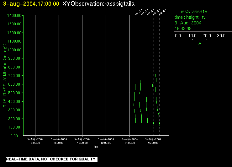Screen dimensions: 232x167
Task: Click the 'XYObservation:rasspigtails.' plot title
Action: click(x=99, y=4)
